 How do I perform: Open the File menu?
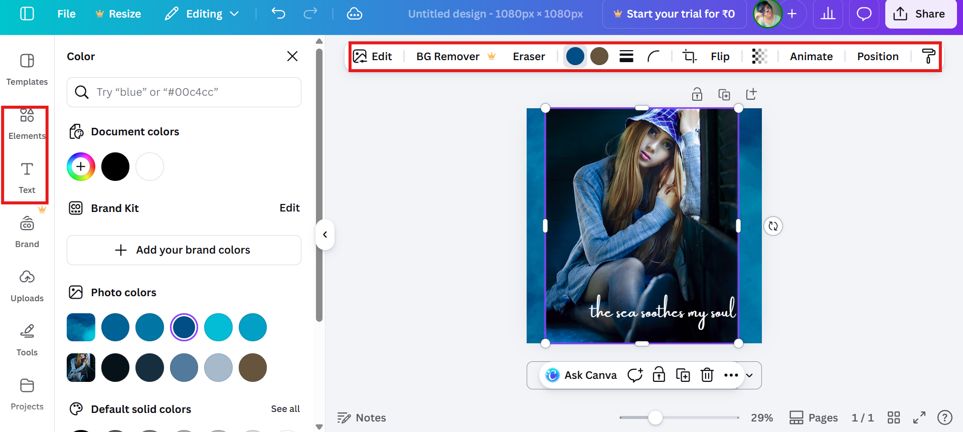click(x=66, y=14)
